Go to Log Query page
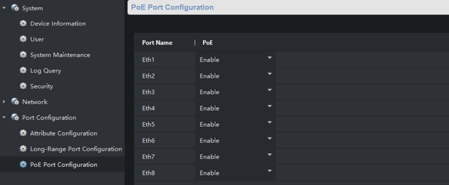 [45, 71]
